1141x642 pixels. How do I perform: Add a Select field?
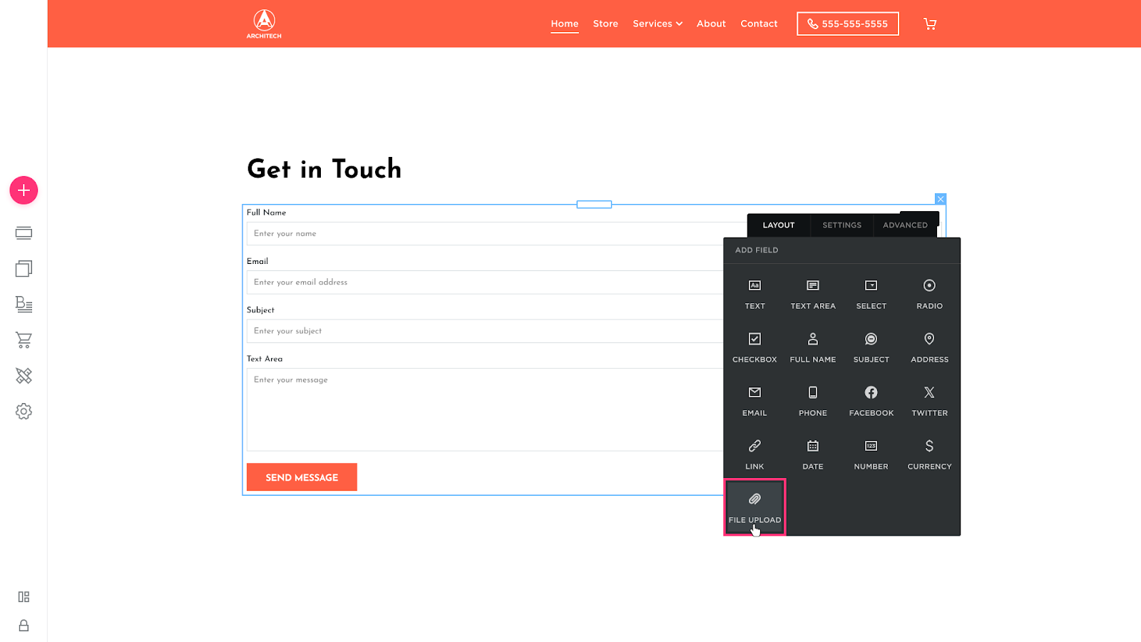coord(871,295)
